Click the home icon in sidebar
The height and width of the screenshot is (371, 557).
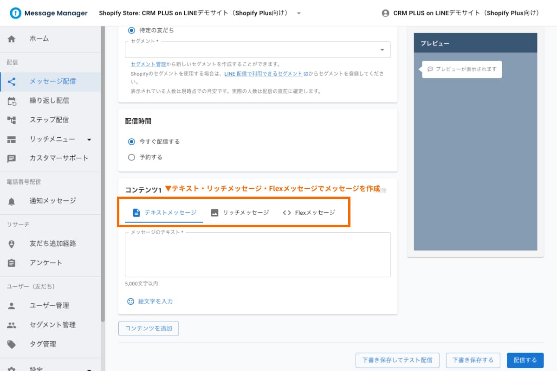tap(12, 39)
